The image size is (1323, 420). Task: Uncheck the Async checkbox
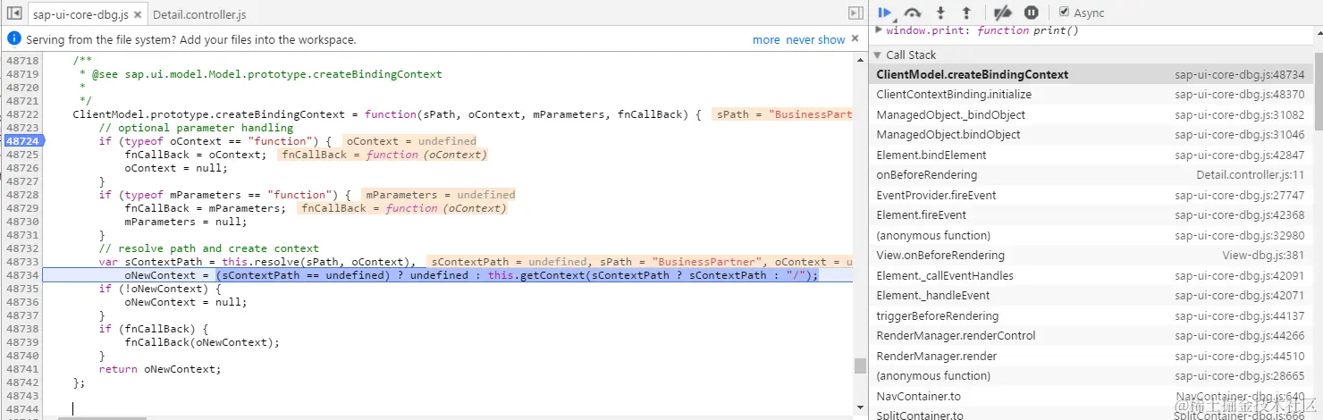1064,13
